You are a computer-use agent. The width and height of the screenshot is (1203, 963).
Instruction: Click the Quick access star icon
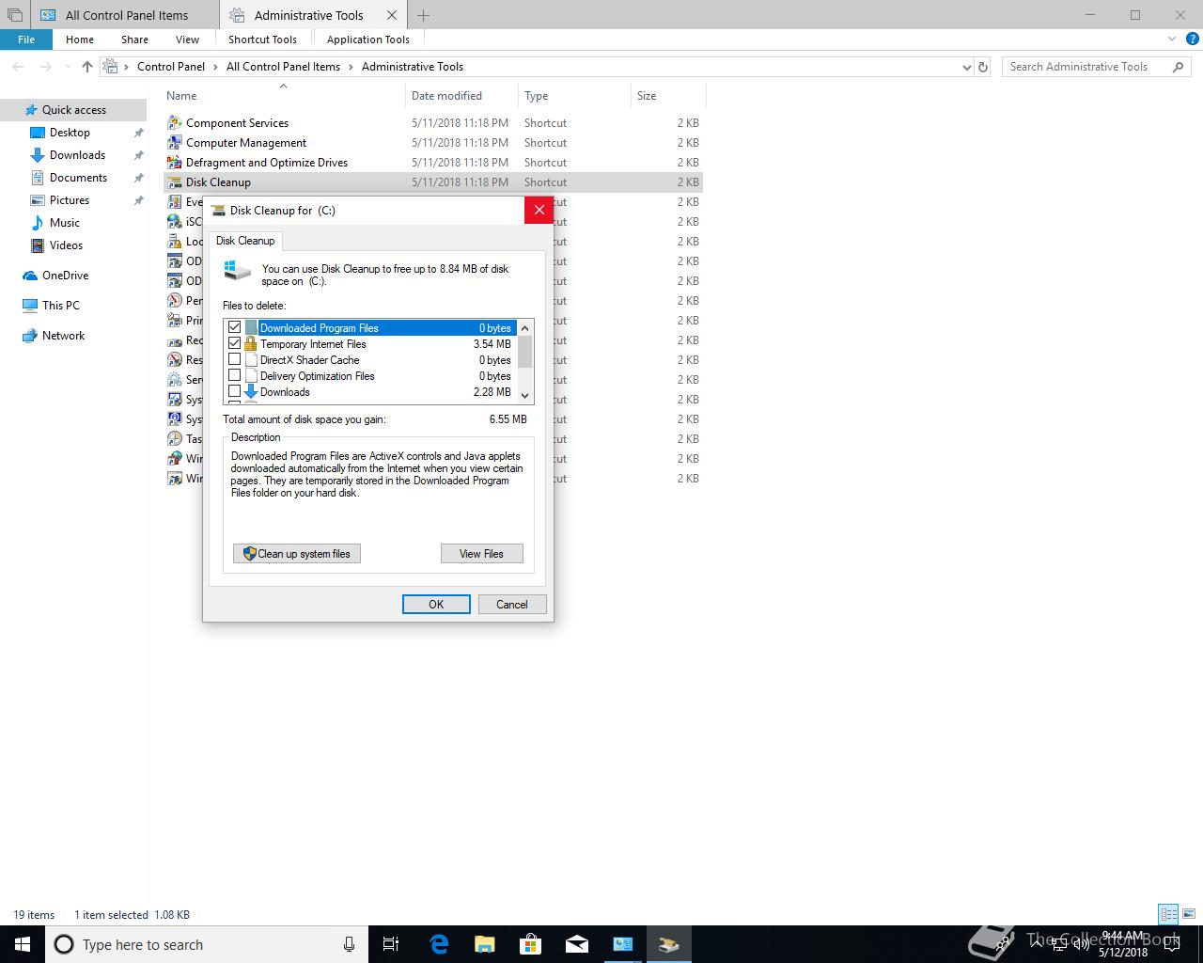(x=31, y=110)
